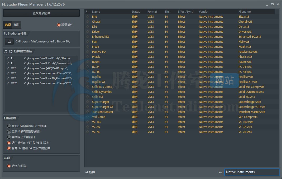Toggle star for Replika XT
The image size is (282, 179).
[x=87, y=82]
